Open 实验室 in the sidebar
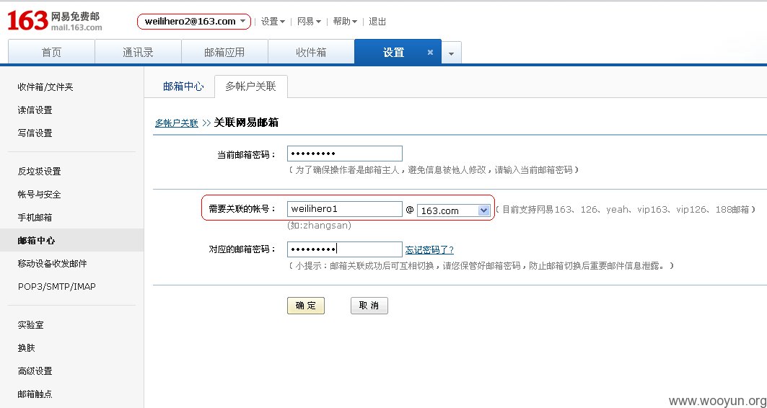 pos(30,325)
